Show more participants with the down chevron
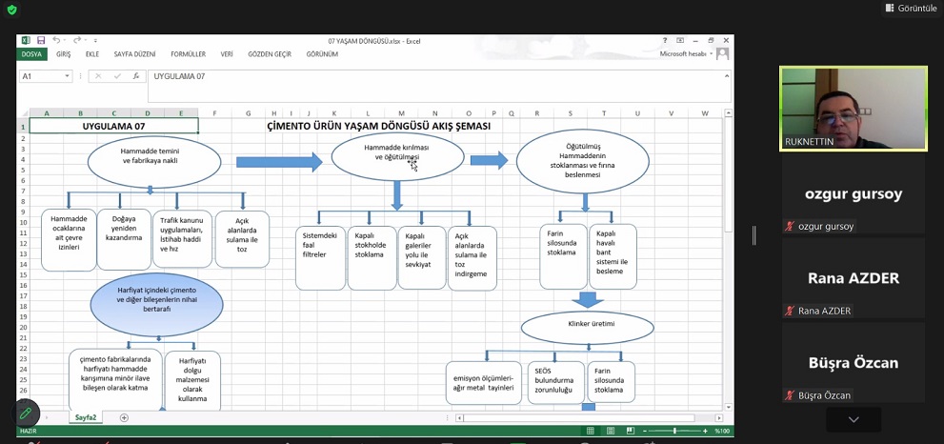 pyautogui.click(x=853, y=419)
